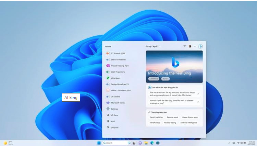
Task: Open File Explorer from the taskbar
Action: pyautogui.click(x=146, y=143)
